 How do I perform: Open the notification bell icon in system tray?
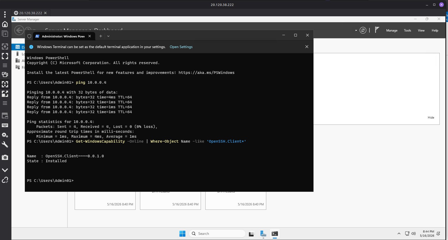point(438,234)
